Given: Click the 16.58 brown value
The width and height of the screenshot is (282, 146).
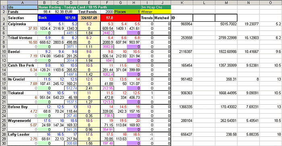Looking at the screenshot, I should (x=23, y=42).
